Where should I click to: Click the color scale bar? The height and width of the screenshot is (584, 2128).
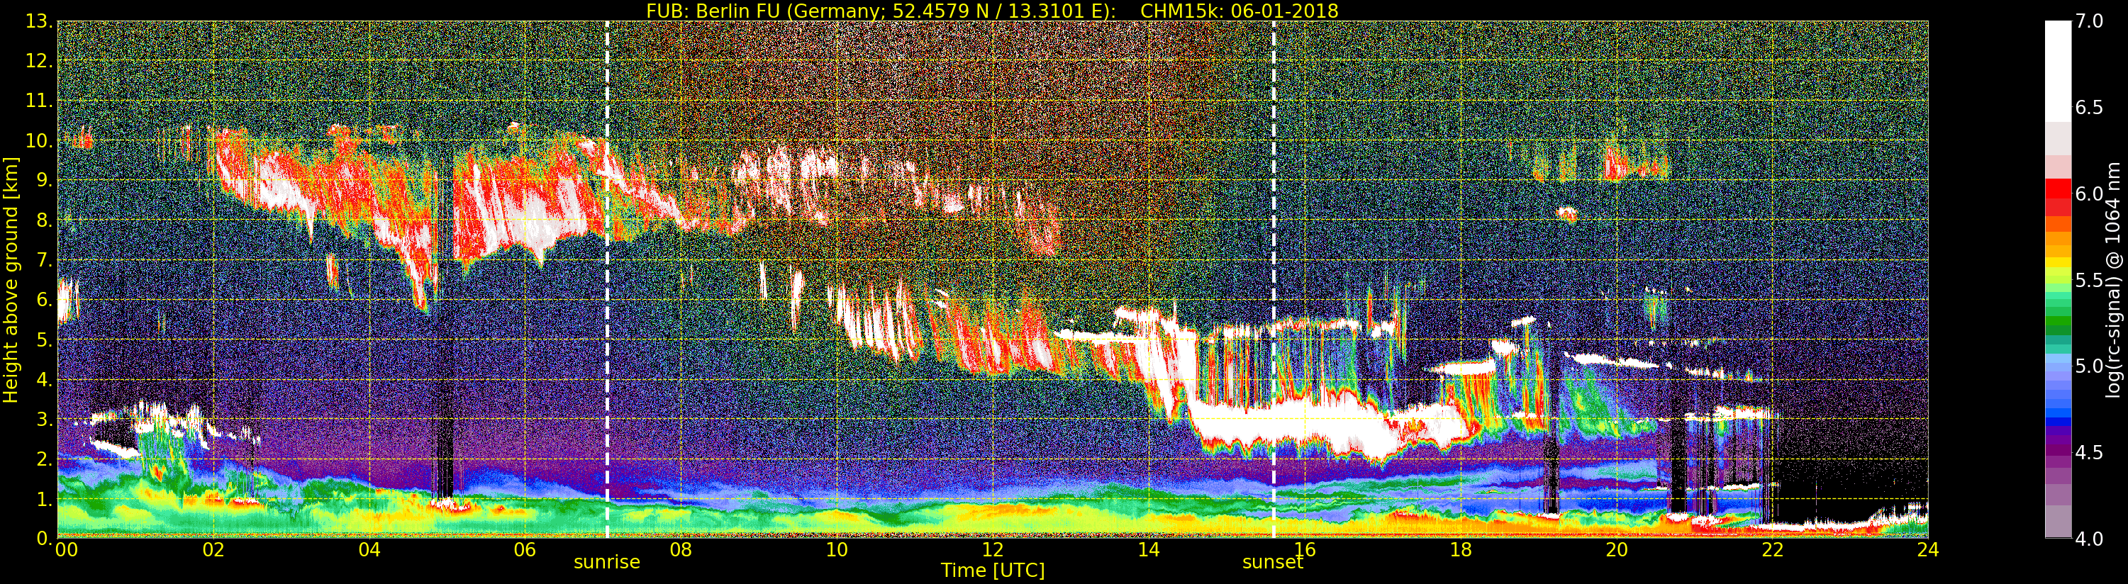point(2058,280)
